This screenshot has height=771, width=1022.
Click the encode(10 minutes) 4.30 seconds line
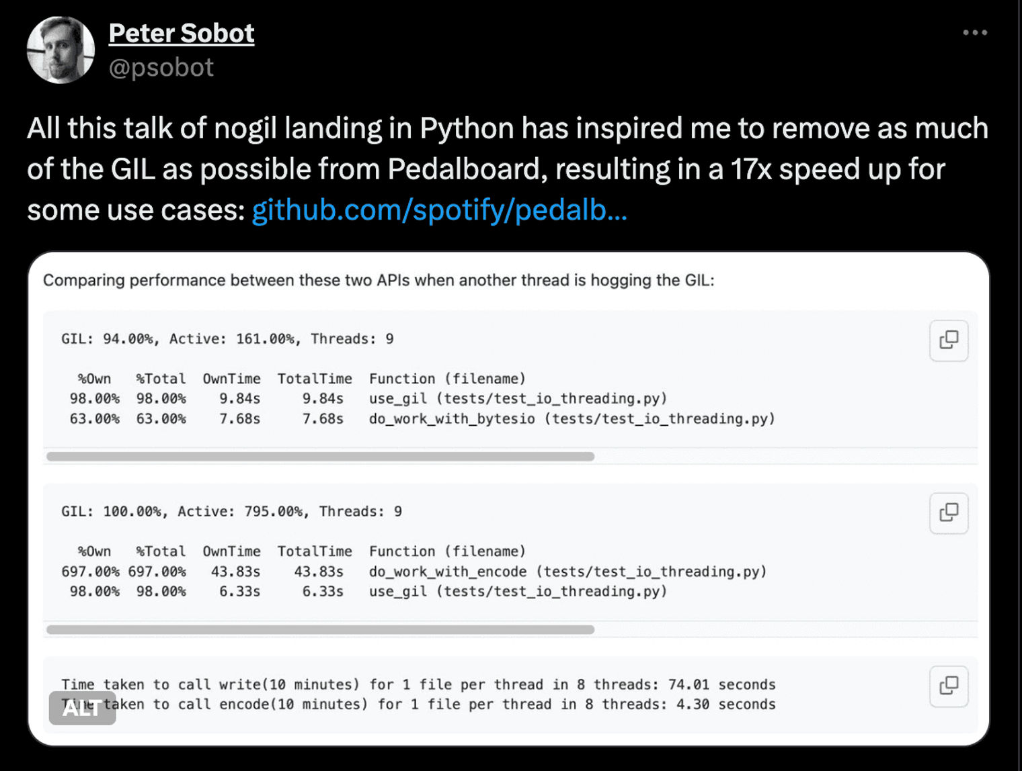[418, 705]
